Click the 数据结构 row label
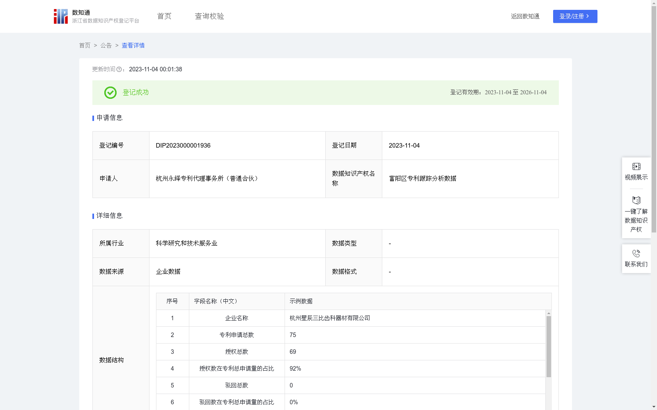The width and height of the screenshot is (657, 410). click(111, 360)
